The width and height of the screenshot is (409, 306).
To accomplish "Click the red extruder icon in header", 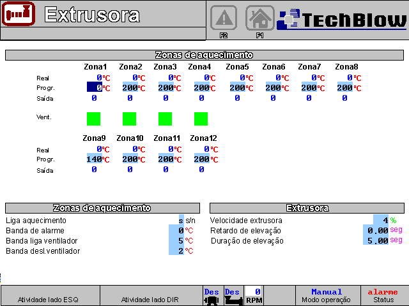I will coord(18,14).
